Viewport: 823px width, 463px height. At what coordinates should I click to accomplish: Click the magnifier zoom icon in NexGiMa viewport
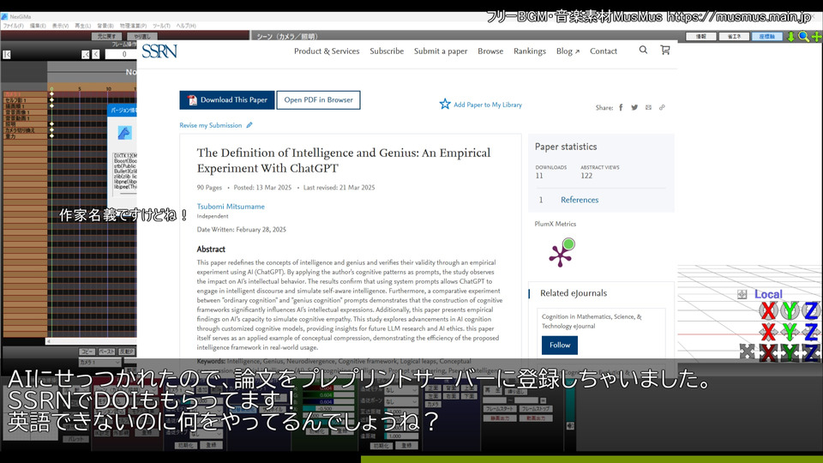pyautogui.click(x=803, y=36)
